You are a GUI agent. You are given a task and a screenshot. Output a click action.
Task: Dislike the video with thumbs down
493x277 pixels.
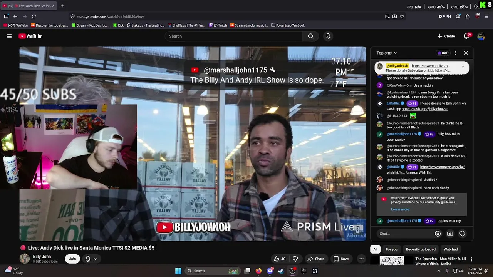pyautogui.click(x=295, y=259)
